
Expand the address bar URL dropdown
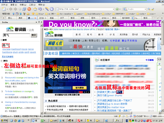(x=113, y=9)
